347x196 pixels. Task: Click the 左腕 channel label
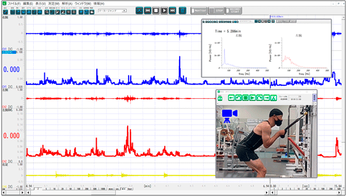coord(5,90)
